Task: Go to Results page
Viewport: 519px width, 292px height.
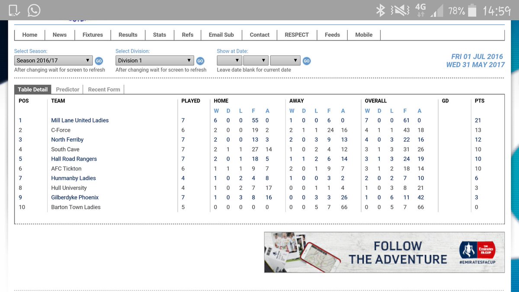Action: [x=128, y=35]
